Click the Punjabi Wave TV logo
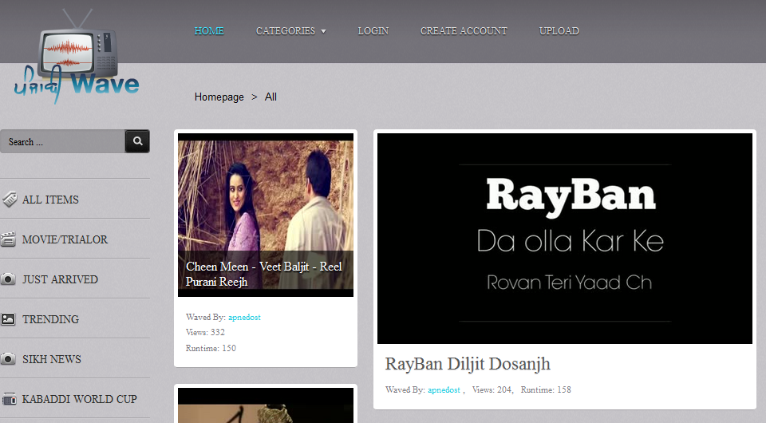Screen dimensions: 766x423 click(x=77, y=57)
